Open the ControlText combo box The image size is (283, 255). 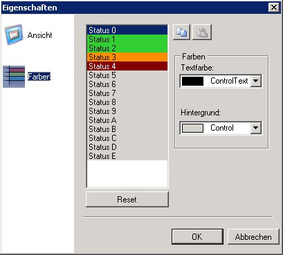click(221, 81)
